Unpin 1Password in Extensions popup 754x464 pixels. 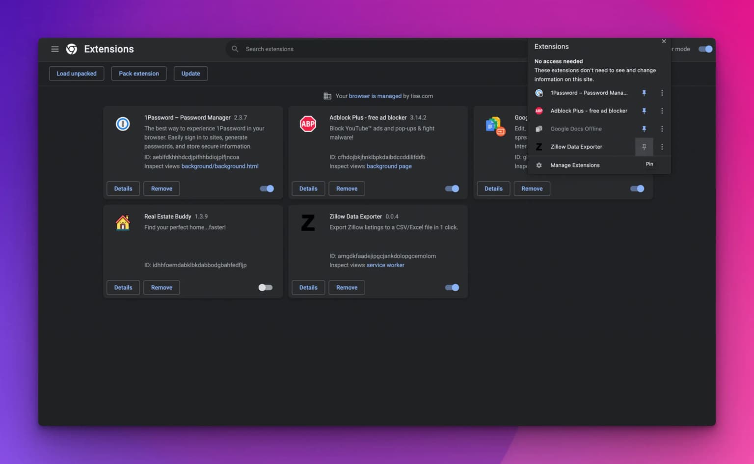coord(644,93)
